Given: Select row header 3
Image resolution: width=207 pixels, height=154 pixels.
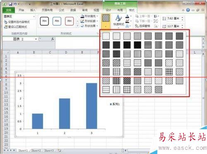Looking at the screenshot, I should pos(6,64).
